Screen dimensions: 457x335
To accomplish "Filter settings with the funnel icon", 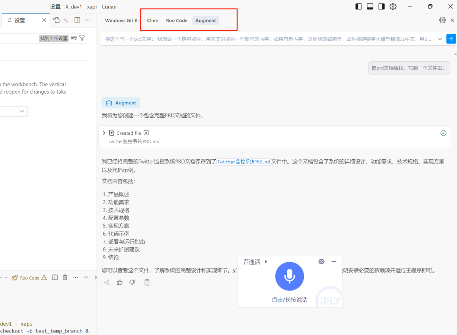I will point(82,38).
